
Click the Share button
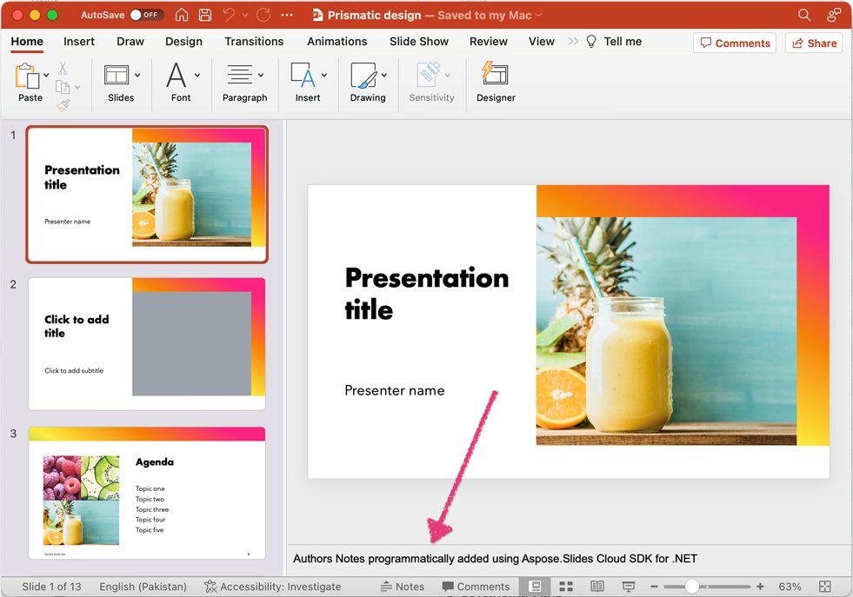click(813, 42)
